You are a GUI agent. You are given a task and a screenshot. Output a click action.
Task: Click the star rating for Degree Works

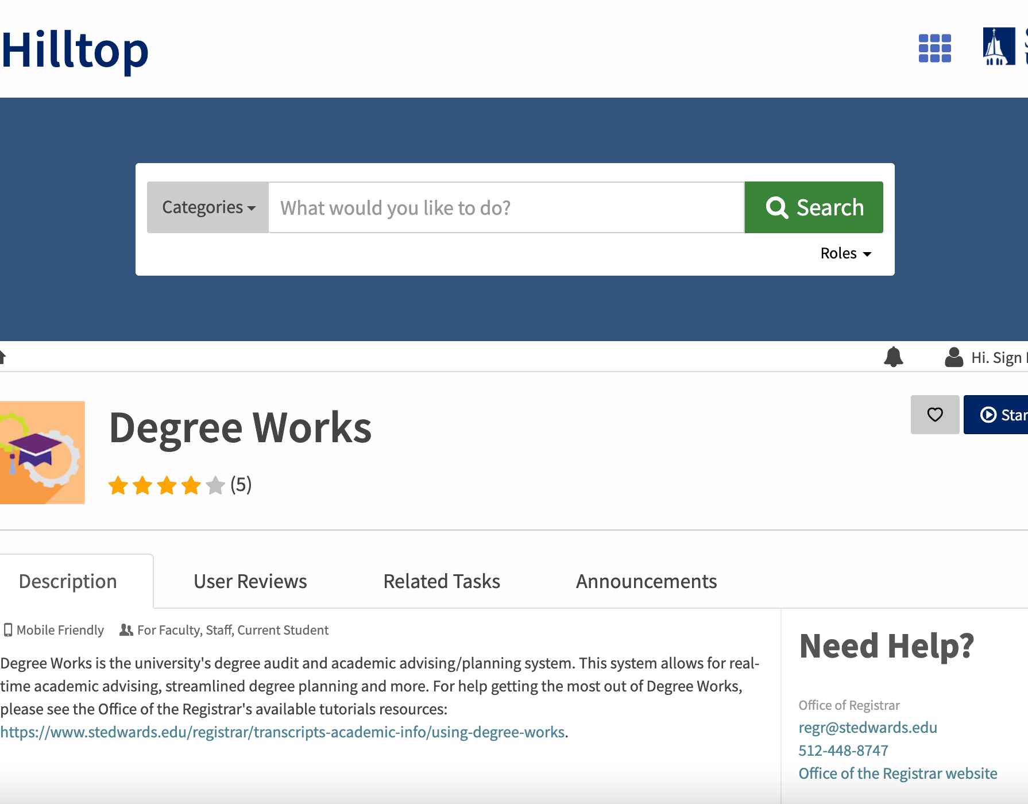[167, 485]
